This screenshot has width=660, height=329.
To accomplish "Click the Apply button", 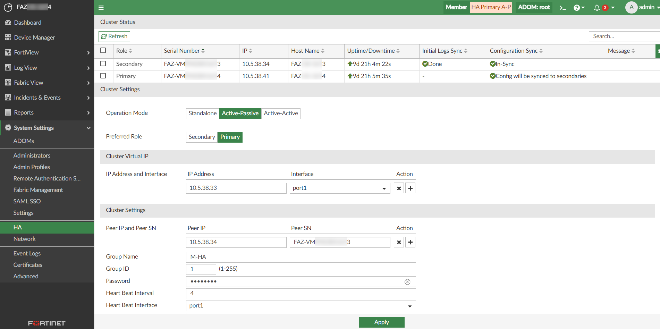I will (x=381, y=322).
